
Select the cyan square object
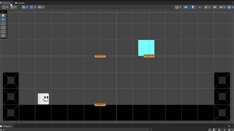[146, 48]
